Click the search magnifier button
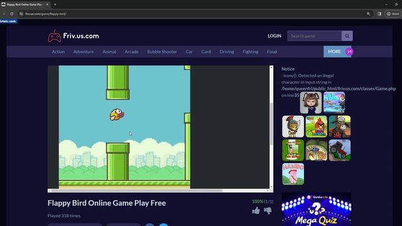This screenshot has height=226, width=402. (347, 36)
